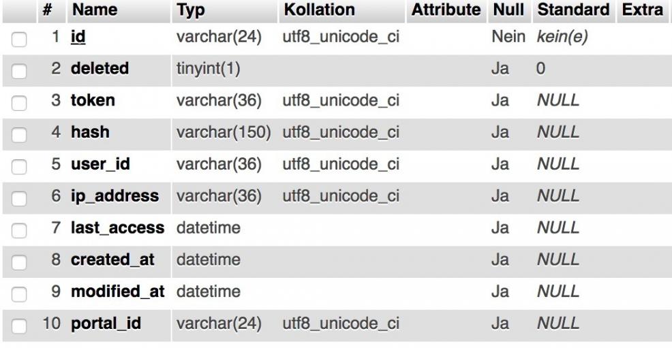
Task: Click the Kollation column header
Action: 319,10
